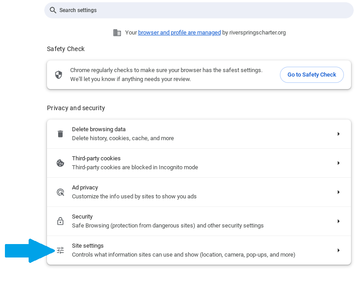Image resolution: width=364 pixels, height=296 pixels.
Task: Open the Delete browsing data entry
Action: click(x=99, y=129)
